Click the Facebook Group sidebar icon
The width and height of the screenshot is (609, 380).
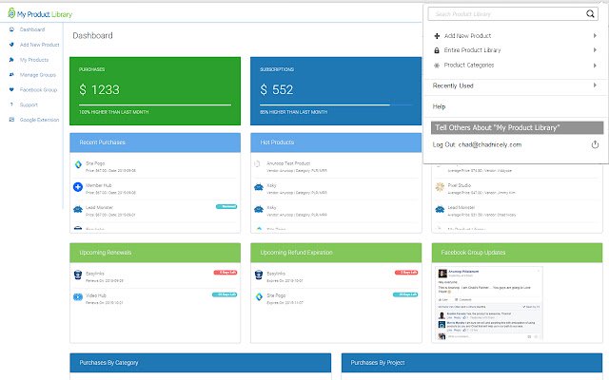point(11,89)
